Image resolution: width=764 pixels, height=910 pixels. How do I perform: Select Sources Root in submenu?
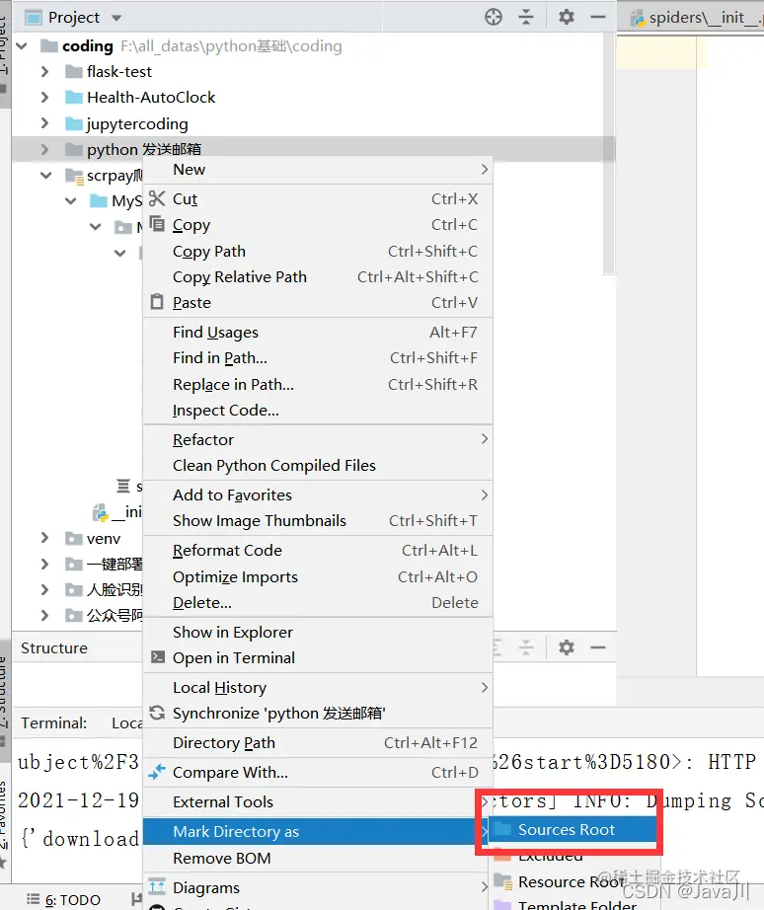pyautogui.click(x=573, y=829)
